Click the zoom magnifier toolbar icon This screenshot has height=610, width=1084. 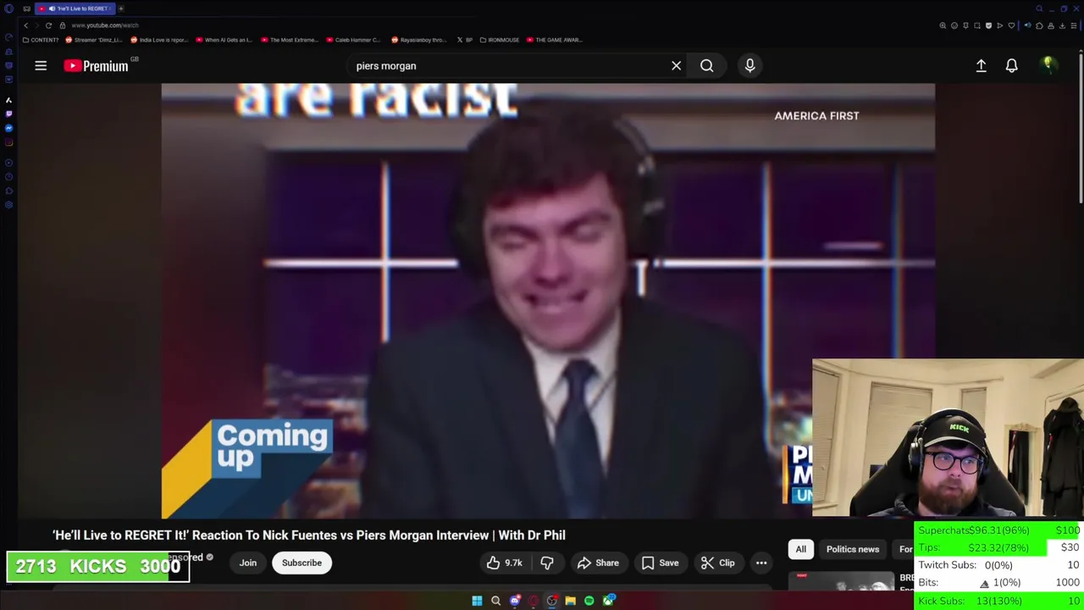[x=943, y=25]
